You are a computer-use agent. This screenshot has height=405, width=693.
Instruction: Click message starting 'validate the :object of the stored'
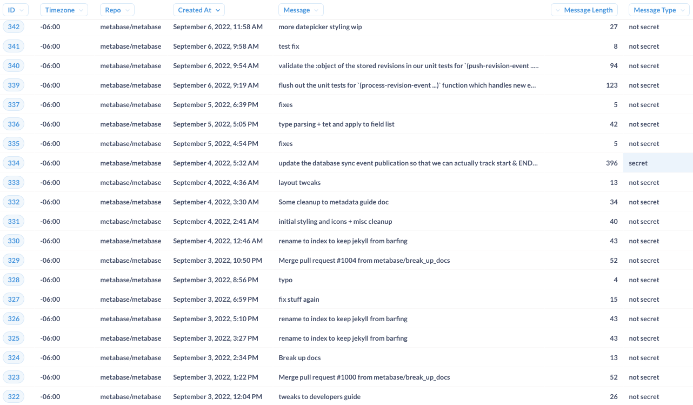coord(408,66)
